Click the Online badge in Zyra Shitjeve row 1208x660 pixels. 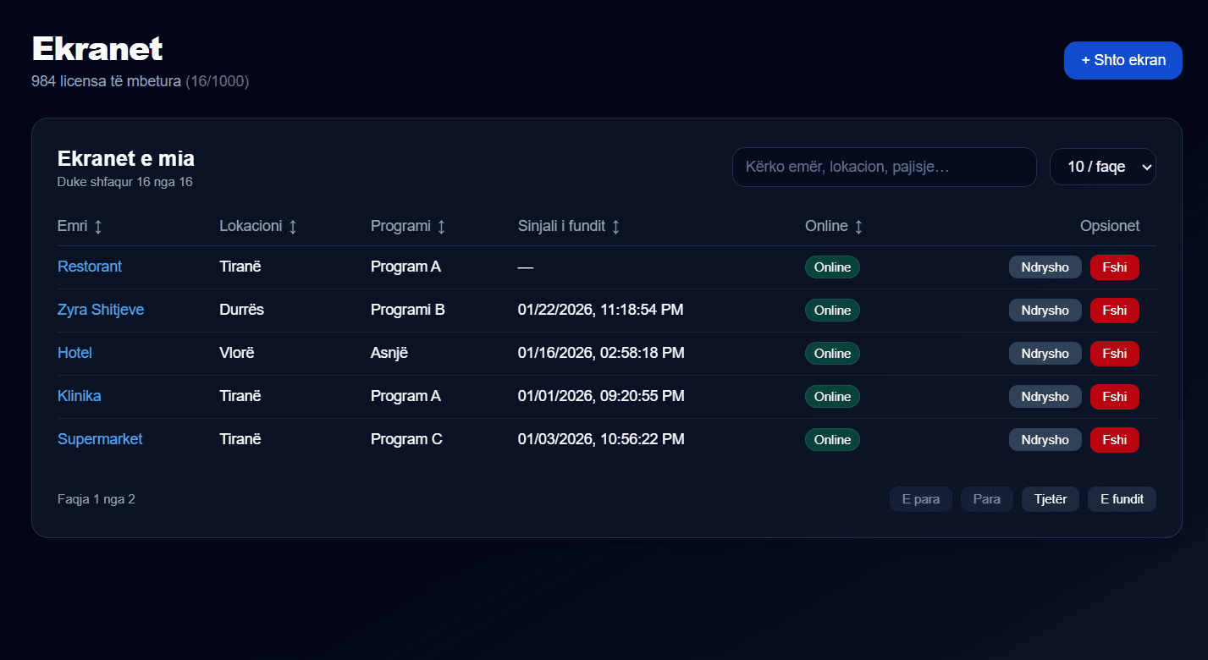pos(832,310)
